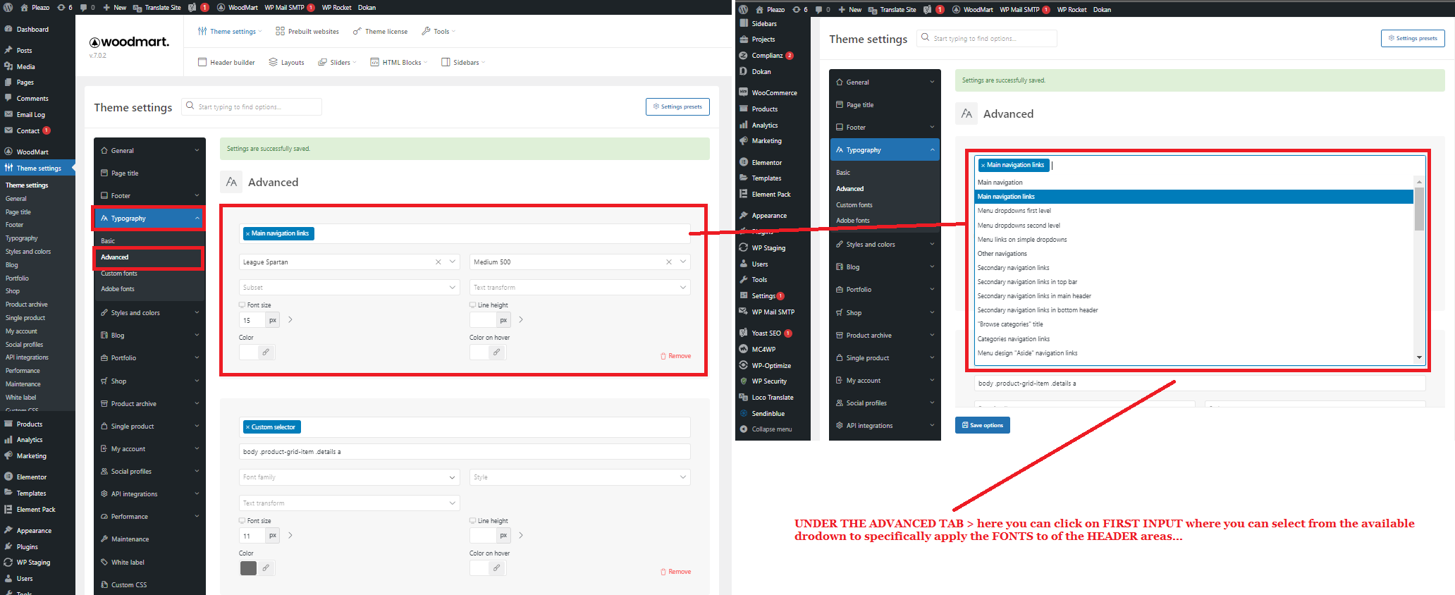Click the WP-Optimize icon
1455x595 pixels.
point(744,365)
